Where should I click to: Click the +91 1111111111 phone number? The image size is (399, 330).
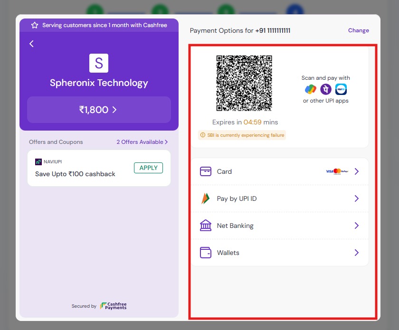(273, 30)
